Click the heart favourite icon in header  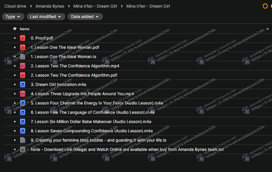15,29
